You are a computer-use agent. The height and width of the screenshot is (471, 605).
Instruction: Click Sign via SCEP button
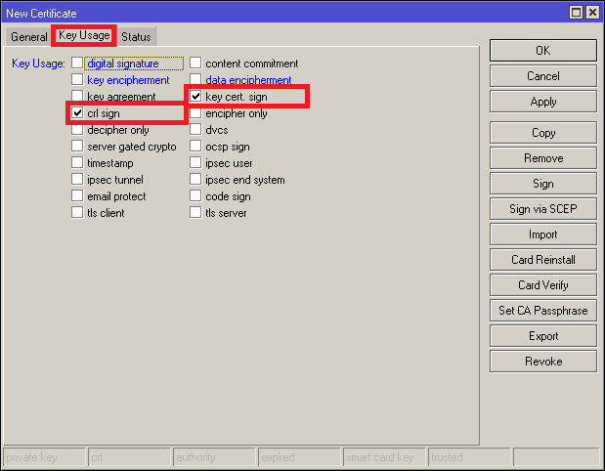coord(542,209)
